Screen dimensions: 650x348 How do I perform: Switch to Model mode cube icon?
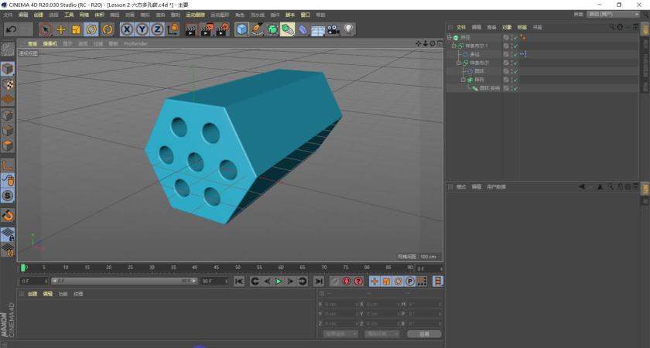tap(8, 69)
